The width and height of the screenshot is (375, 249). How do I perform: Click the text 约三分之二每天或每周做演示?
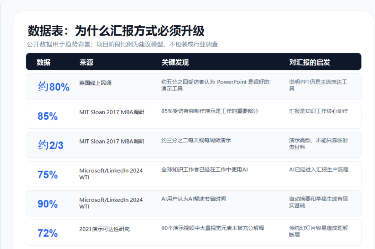[x=196, y=140]
